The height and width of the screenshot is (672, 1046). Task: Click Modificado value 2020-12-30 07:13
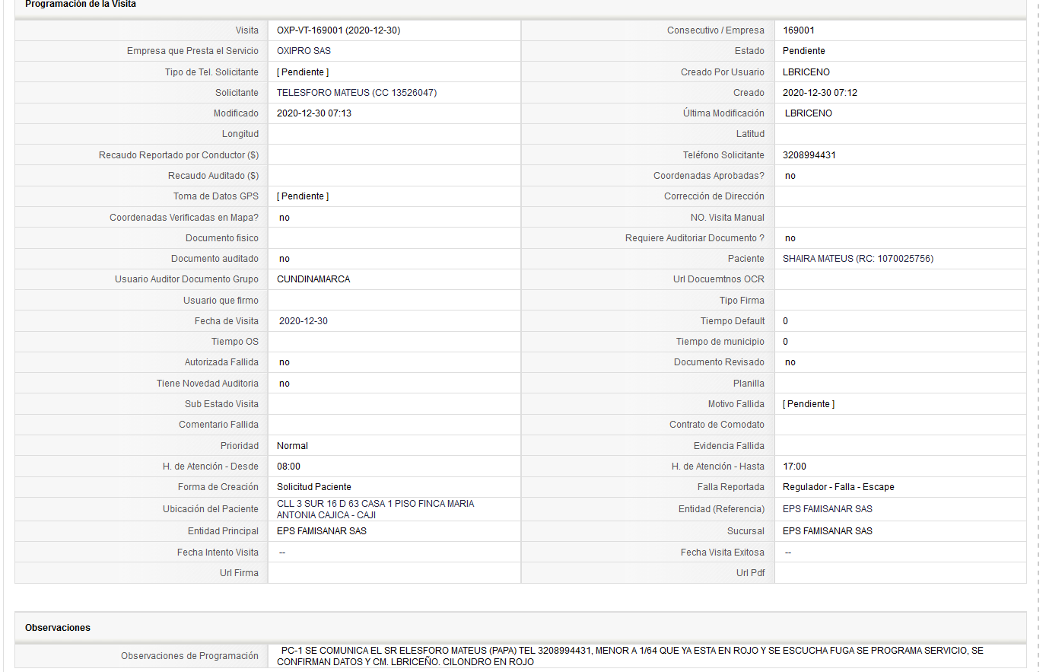(314, 113)
